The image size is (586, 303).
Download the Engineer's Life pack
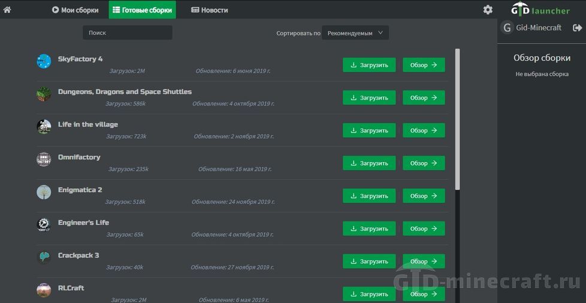coord(369,229)
